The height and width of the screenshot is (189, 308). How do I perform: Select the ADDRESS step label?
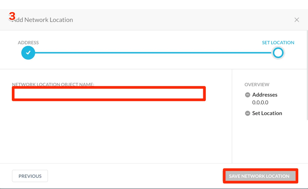[x=28, y=43]
